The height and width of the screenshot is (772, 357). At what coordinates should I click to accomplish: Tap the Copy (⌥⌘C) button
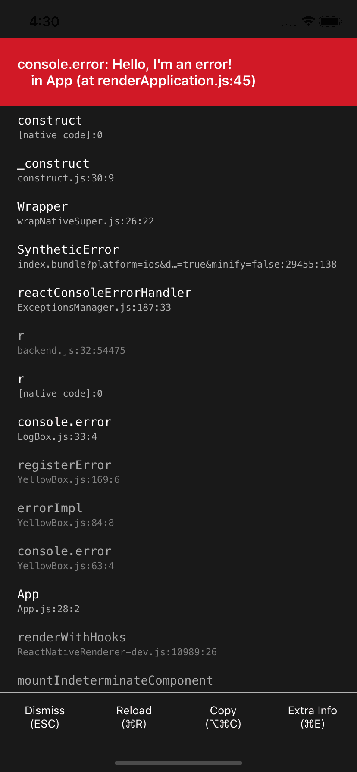tap(223, 717)
